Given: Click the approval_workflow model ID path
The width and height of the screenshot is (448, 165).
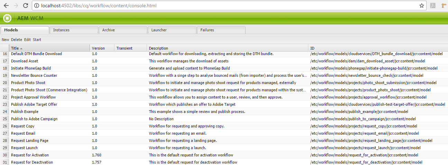Looking at the screenshot, I should (368, 97).
